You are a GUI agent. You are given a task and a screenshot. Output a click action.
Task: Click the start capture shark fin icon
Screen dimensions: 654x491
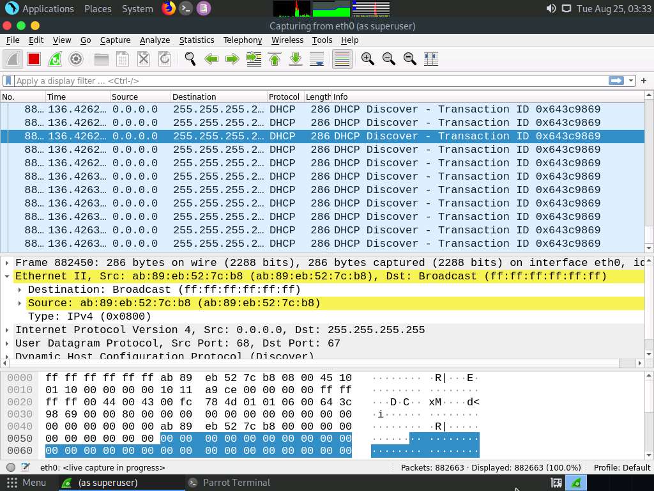pos(13,59)
